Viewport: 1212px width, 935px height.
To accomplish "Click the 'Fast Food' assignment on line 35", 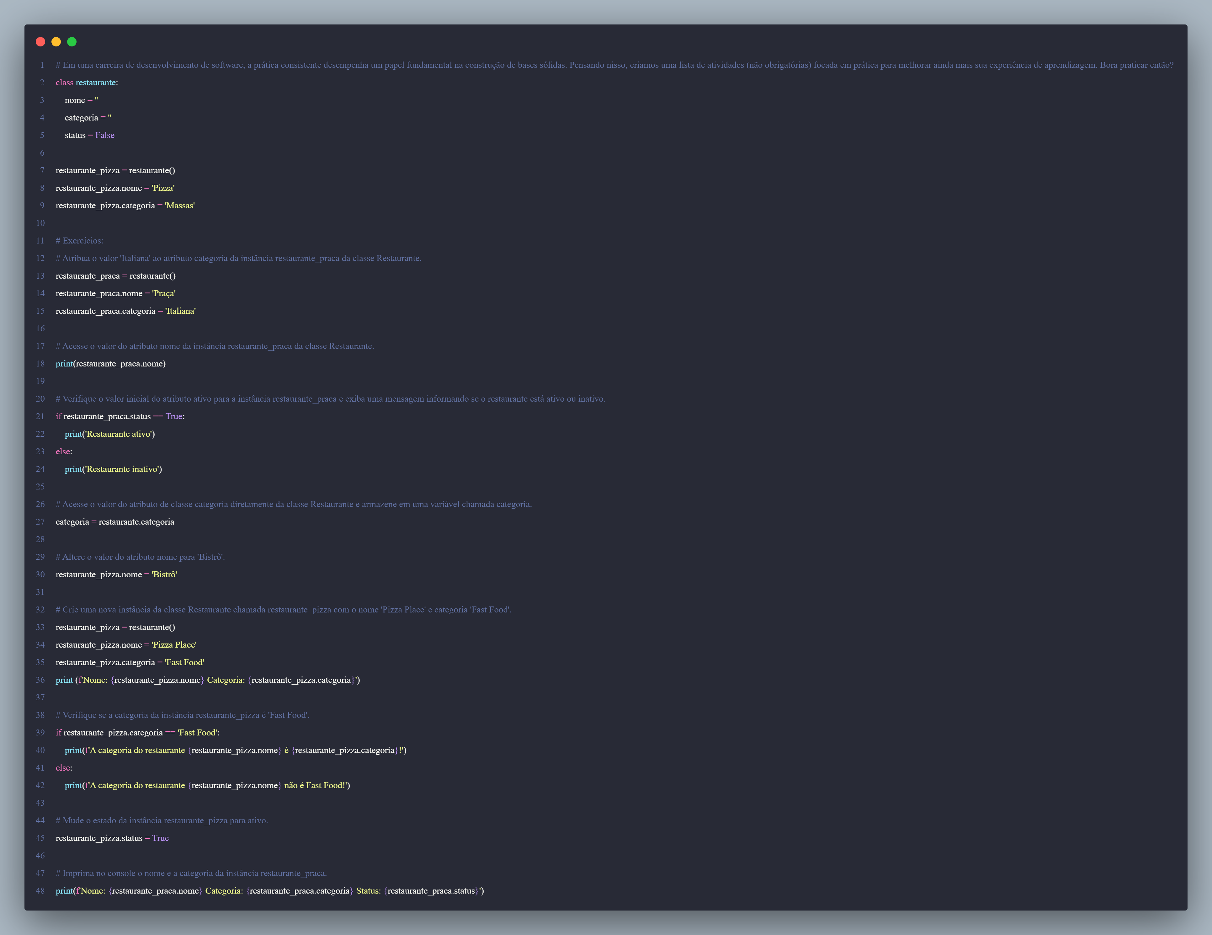I will 130,662.
